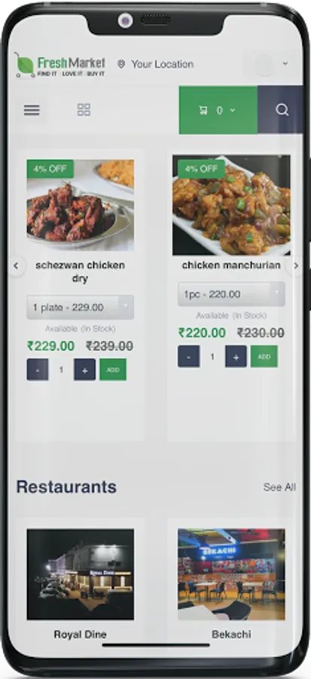Increase chicken manchurian quantity
This screenshot has width=311, height=679.
pyautogui.click(x=236, y=356)
